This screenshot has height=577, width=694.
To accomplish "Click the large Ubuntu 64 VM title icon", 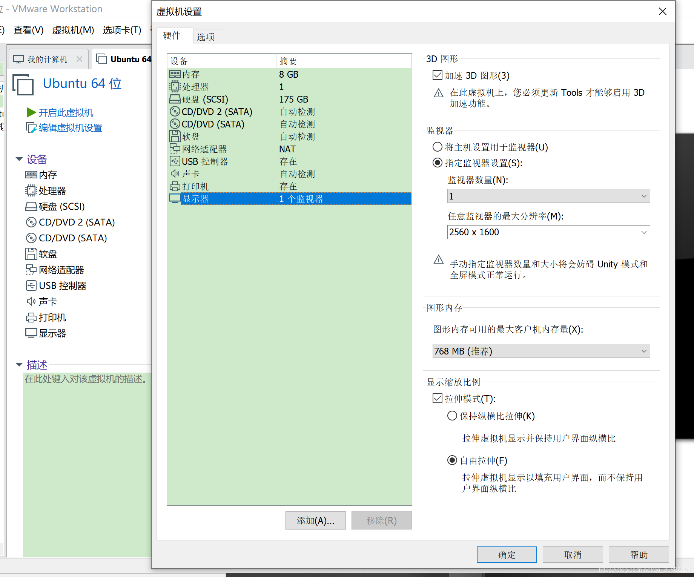I will coord(23,84).
